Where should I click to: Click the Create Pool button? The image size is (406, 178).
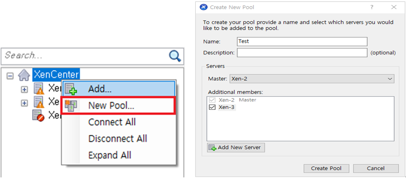(x=326, y=168)
